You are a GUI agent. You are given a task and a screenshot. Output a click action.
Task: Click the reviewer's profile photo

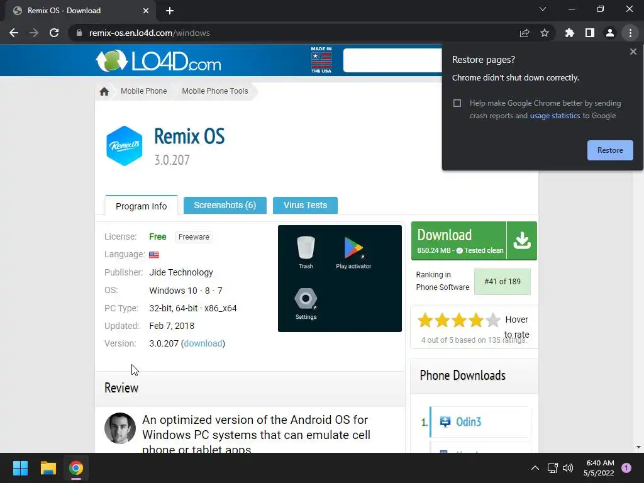[120, 428]
